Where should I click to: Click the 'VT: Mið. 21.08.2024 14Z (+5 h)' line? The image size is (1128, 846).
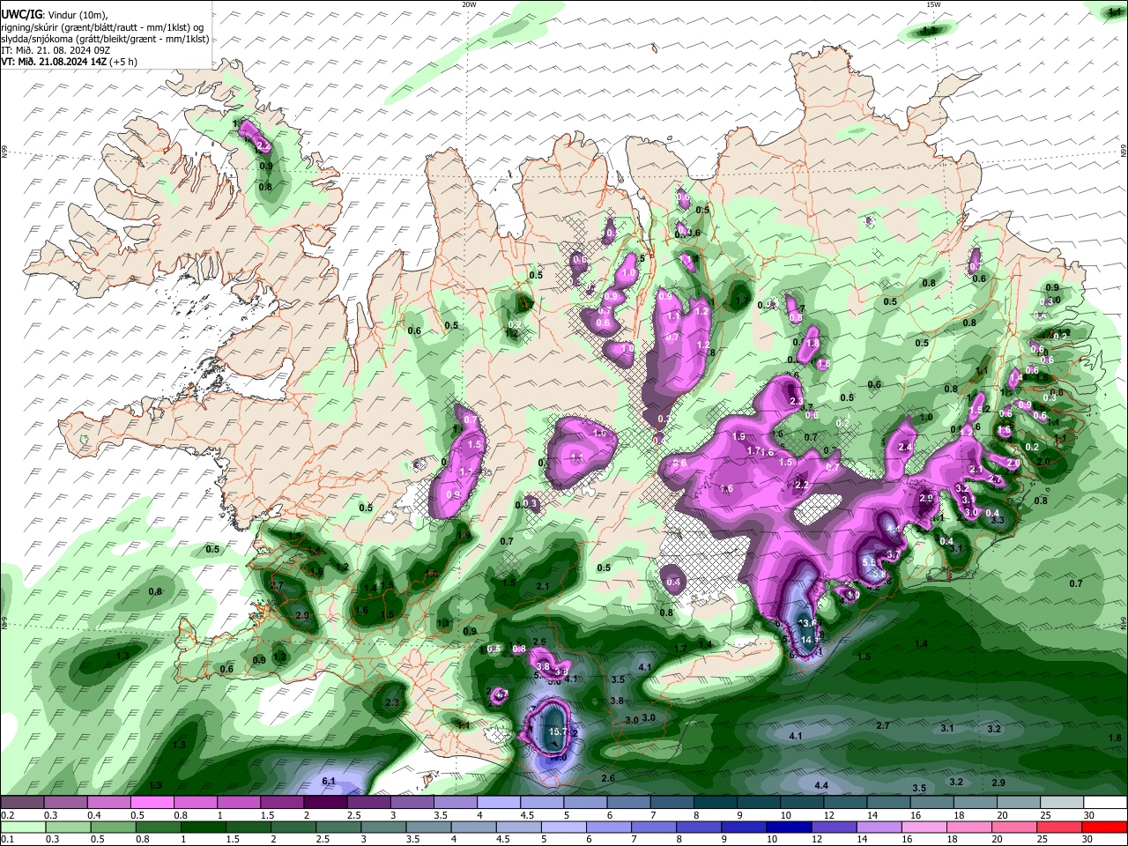click(68, 63)
